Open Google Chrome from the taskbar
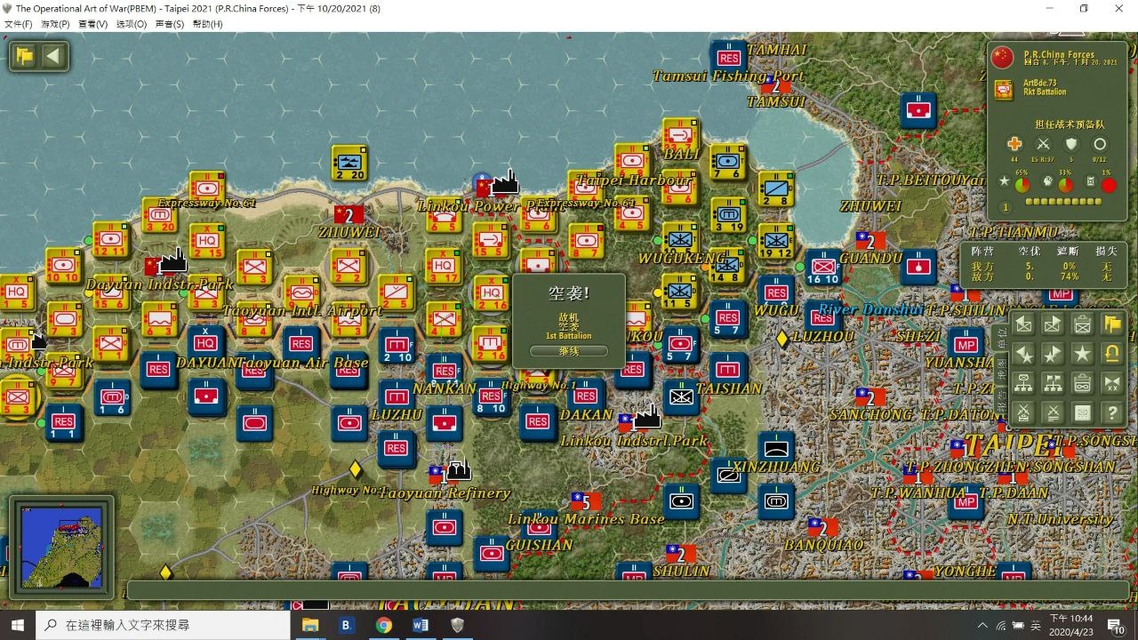Screen dimensions: 1138x640 click(x=384, y=625)
